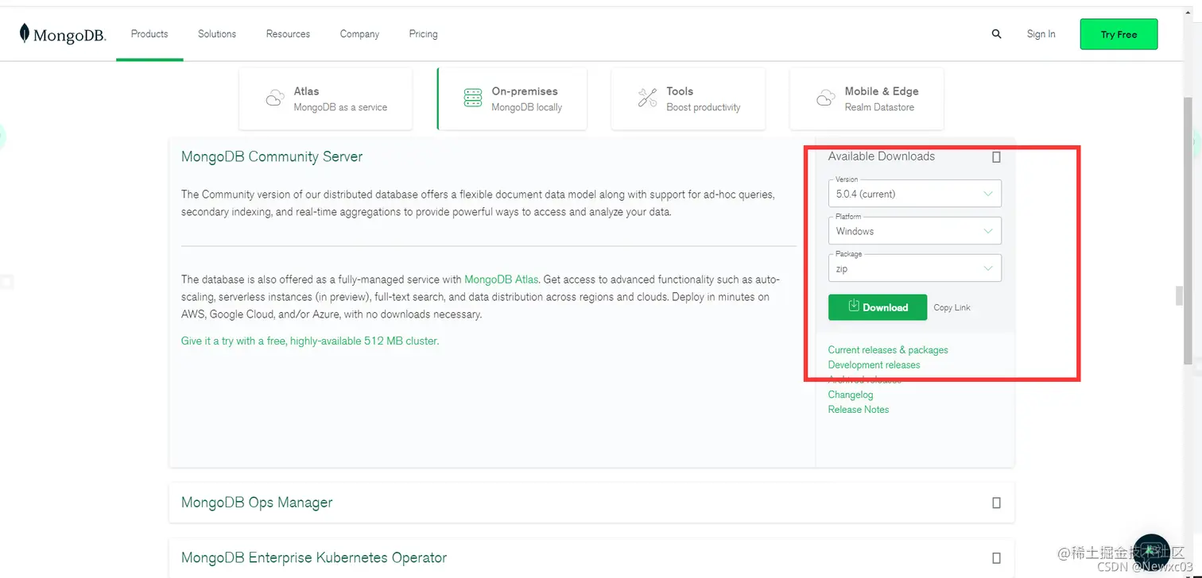Image resolution: width=1202 pixels, height=578 pixels.
Task: Click the Tools wrench icon
Action: pos(647,98)
